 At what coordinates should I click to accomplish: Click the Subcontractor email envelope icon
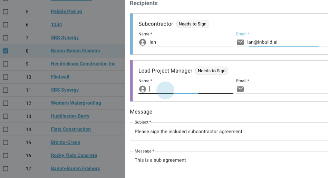[240, 42]
